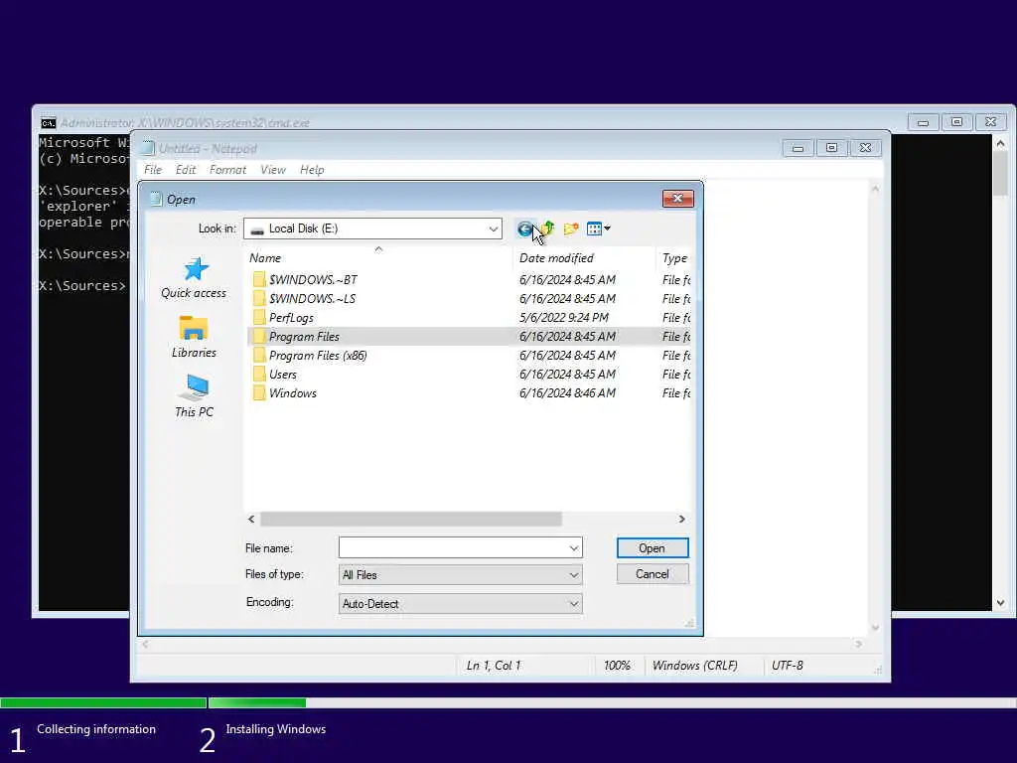
Task: Open Notepad's File menu
Action: (153, 170)
